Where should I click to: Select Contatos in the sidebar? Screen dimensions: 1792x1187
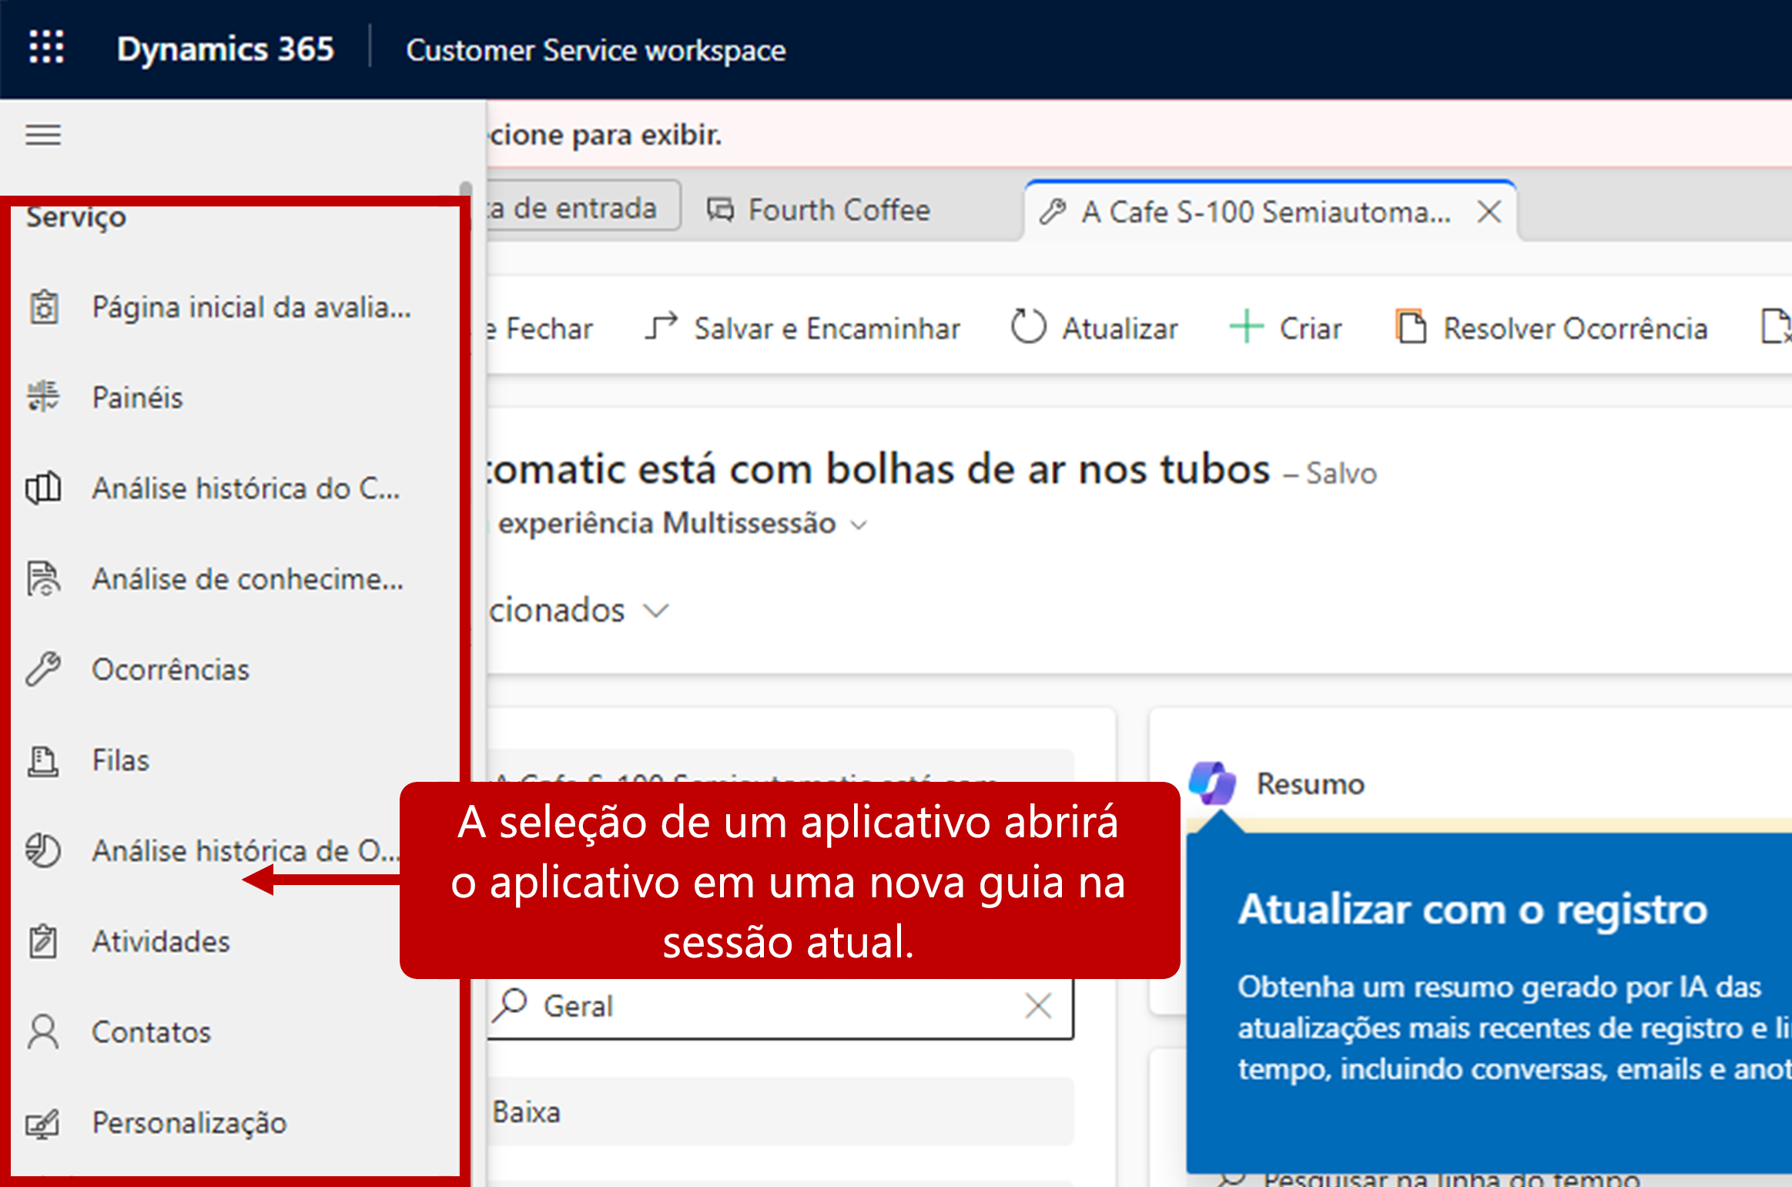click(x=151, y=1031)
